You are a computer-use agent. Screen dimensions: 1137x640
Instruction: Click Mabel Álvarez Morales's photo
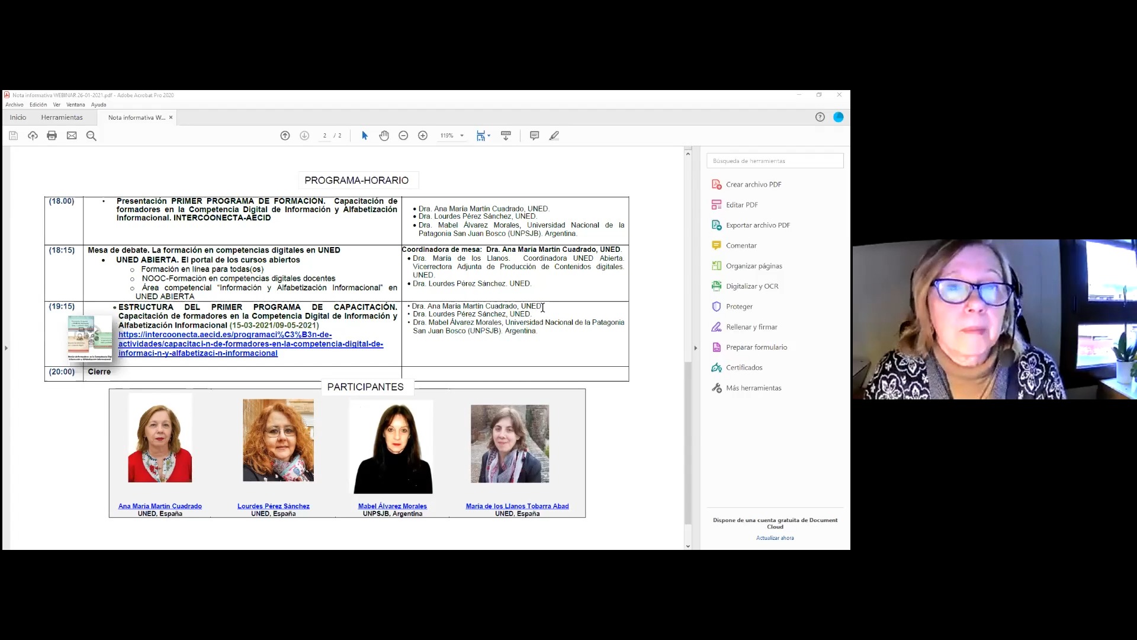[x=393, y=447]
